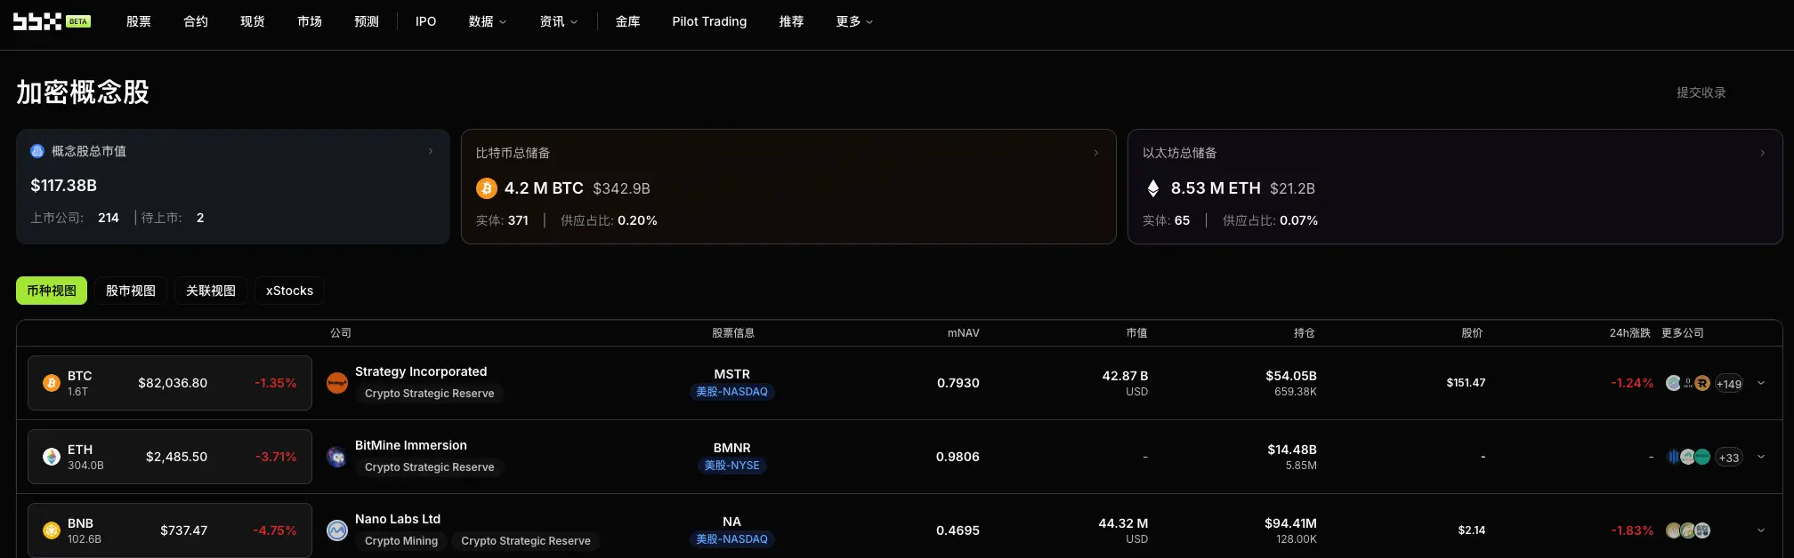
Task: Switch to the 股市视图 tab
Action: tap(131, 291)
